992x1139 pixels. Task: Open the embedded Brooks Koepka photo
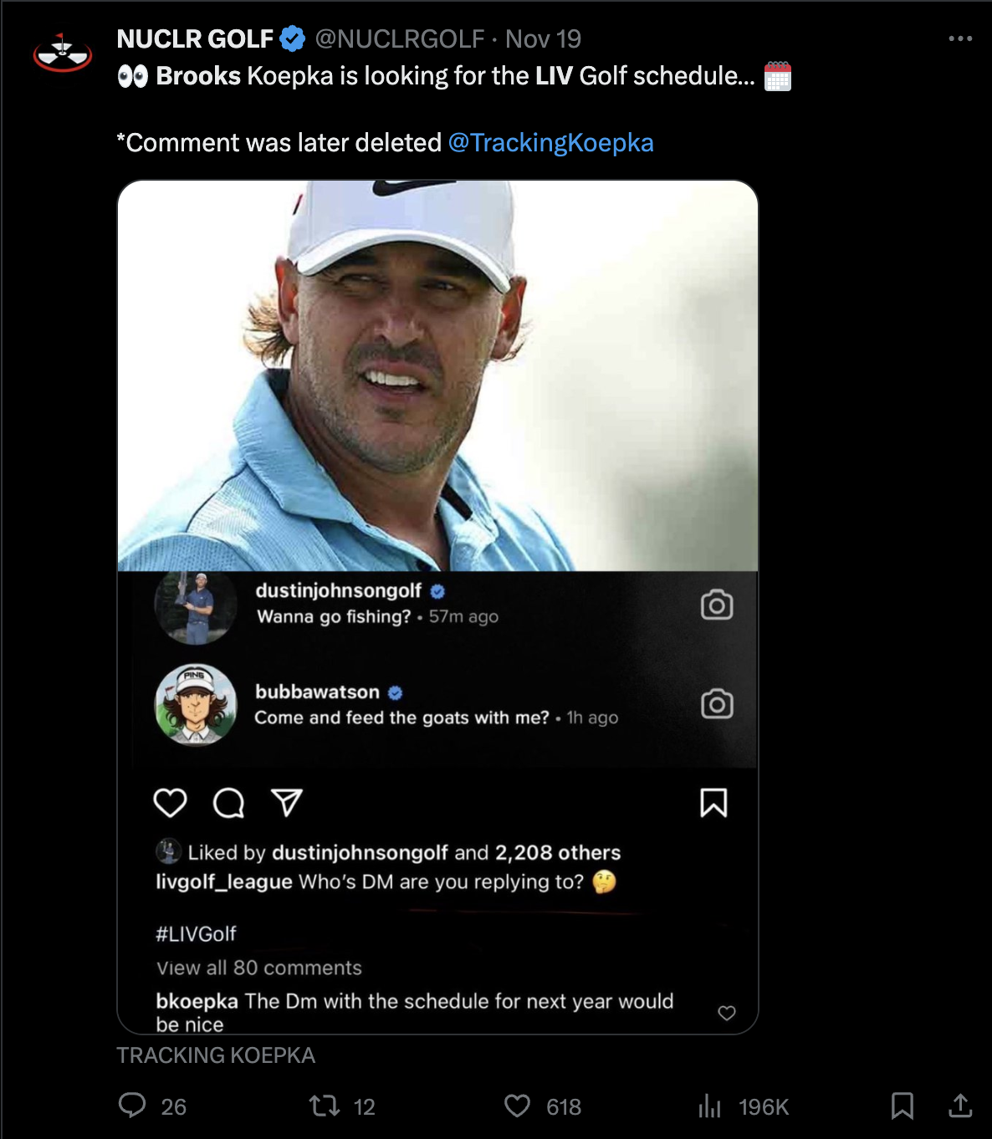(x=437, y=376)
